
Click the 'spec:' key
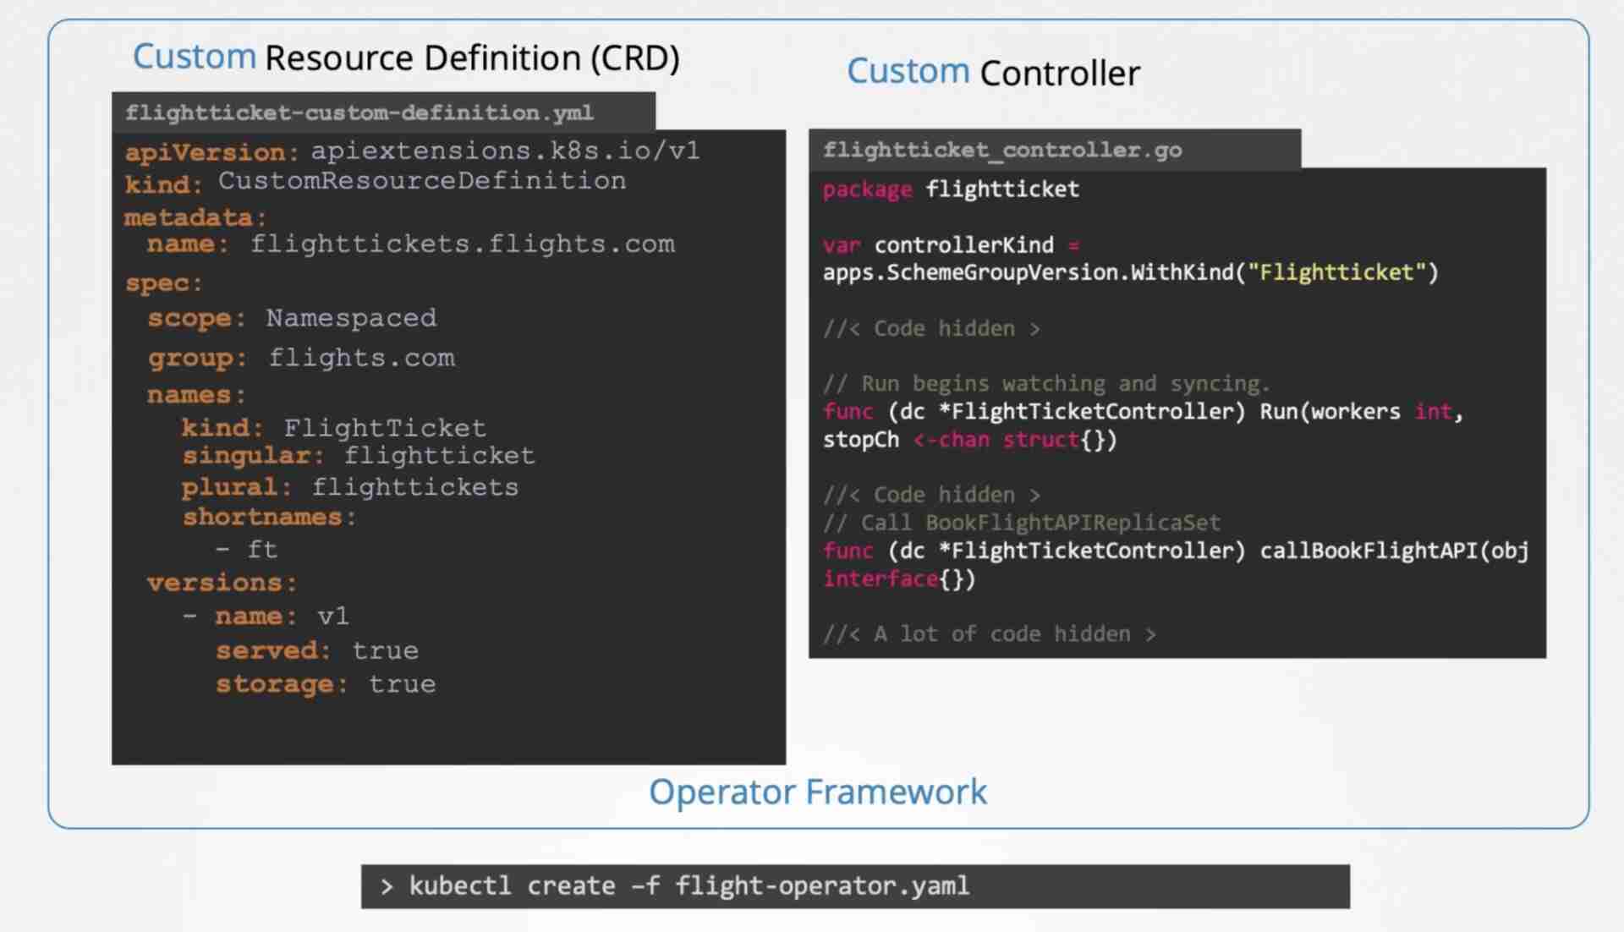[x=164, y=283]
